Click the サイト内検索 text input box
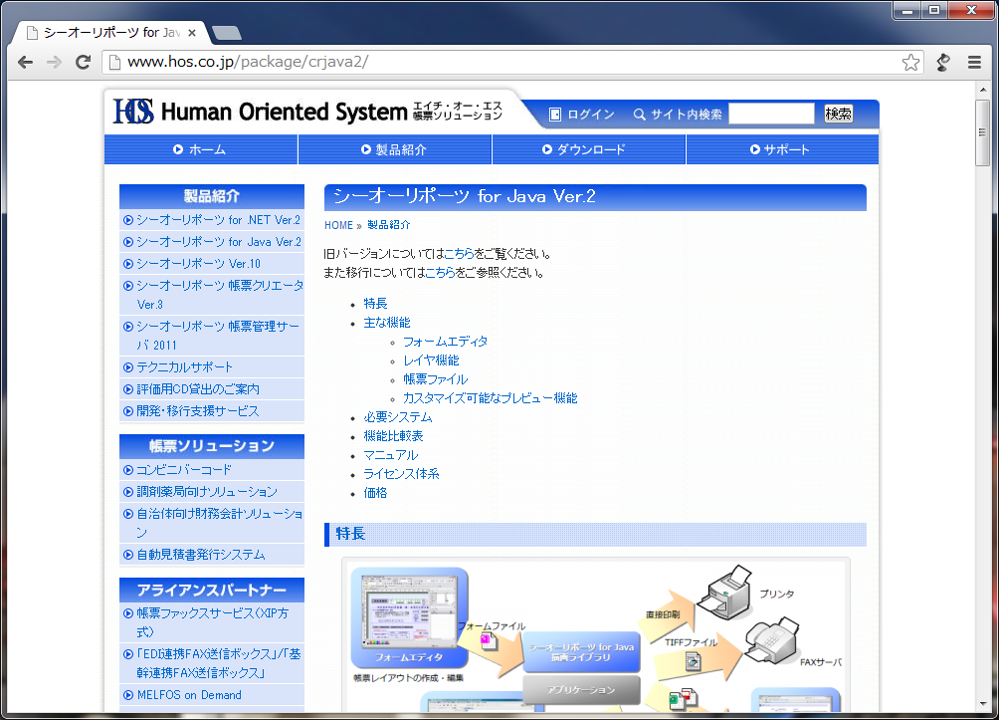999x720 pixels. (x=771, y=114)
